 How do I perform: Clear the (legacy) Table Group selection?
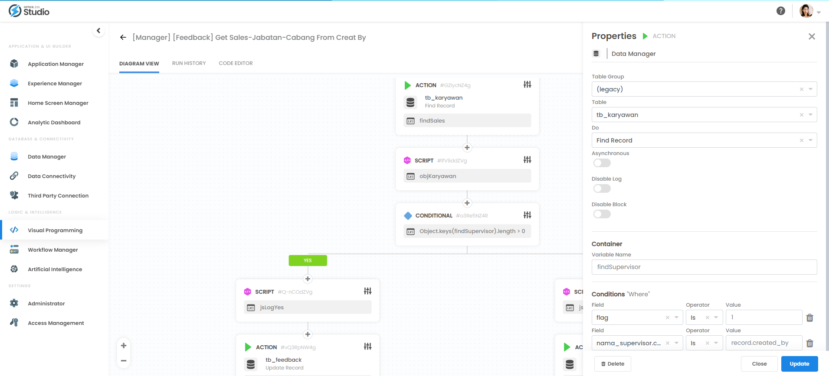pos(802,89)
